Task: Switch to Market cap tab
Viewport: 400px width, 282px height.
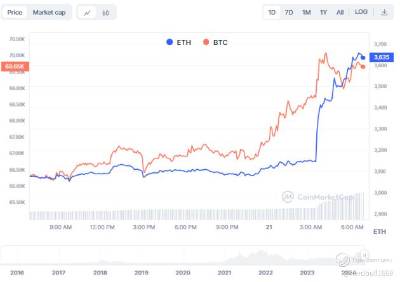Action: pyautogui.click(x=49, y=12)
